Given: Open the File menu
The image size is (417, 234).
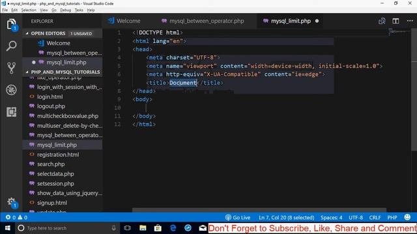Looking at the screenshot, I should pos(5,10).
